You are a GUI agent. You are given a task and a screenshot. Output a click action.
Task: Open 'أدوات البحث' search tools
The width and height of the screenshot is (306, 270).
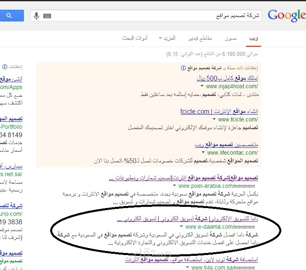click(135, 38)
